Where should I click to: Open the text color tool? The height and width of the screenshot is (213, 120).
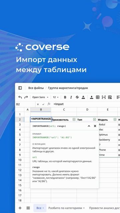(x=83, y=97)
